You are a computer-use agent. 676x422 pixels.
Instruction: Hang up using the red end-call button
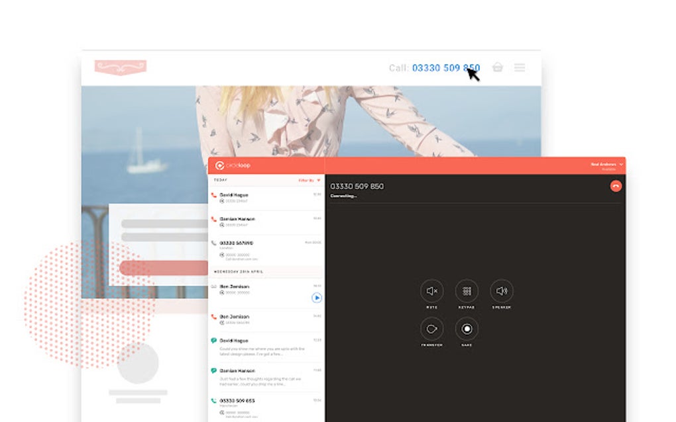(616, 186)
